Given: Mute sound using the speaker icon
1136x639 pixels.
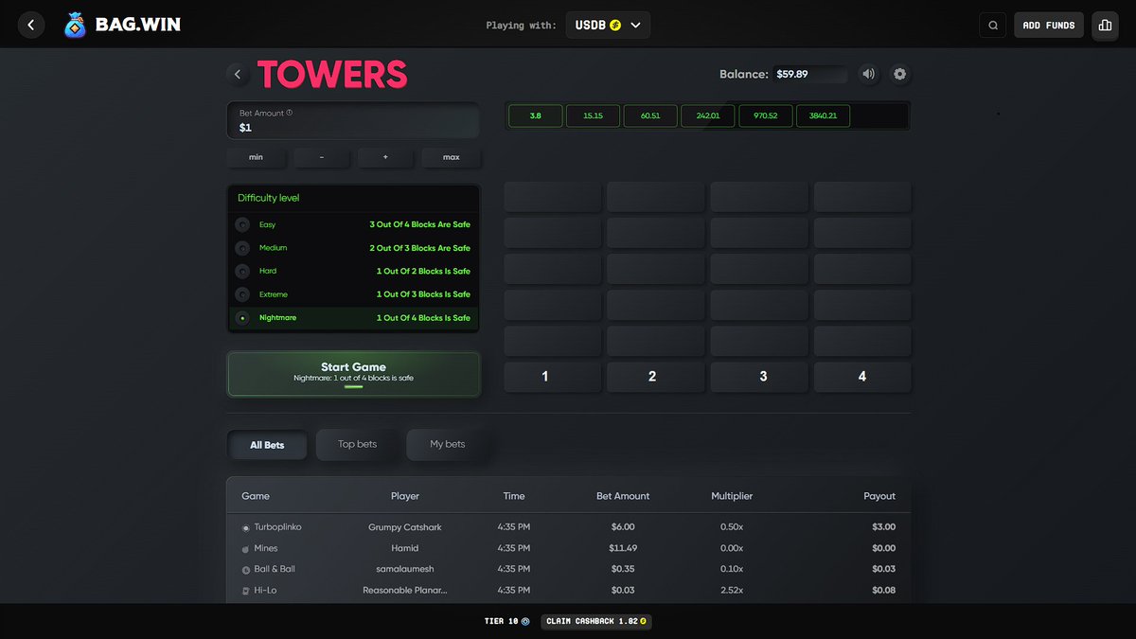Looking at the screenshot, I should (x=868, y=74).
